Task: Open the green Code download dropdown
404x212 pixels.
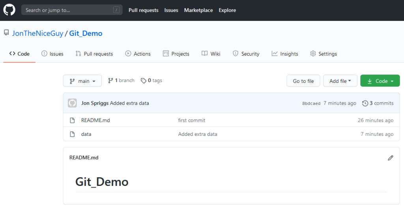Action: coord(380,81)
